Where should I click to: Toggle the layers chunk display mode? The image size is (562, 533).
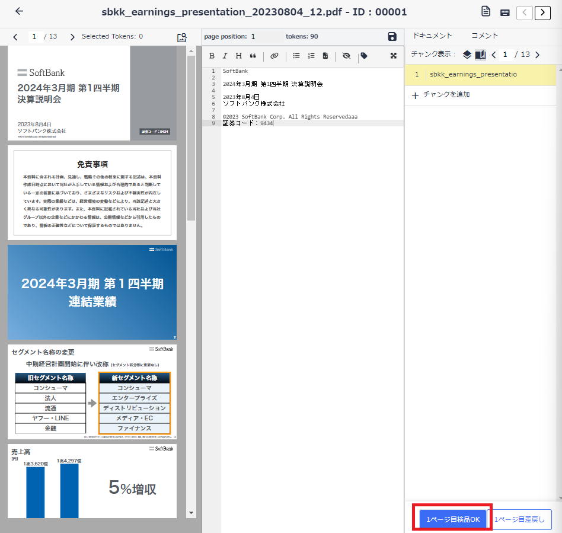point(467,55)
